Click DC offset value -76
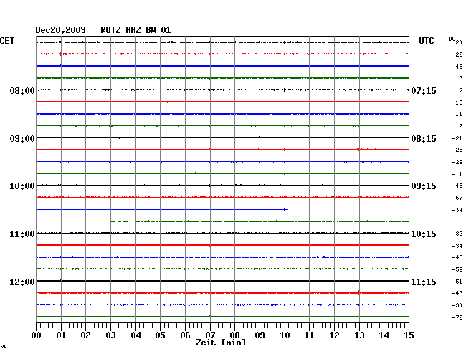 [x=457, y=317]
